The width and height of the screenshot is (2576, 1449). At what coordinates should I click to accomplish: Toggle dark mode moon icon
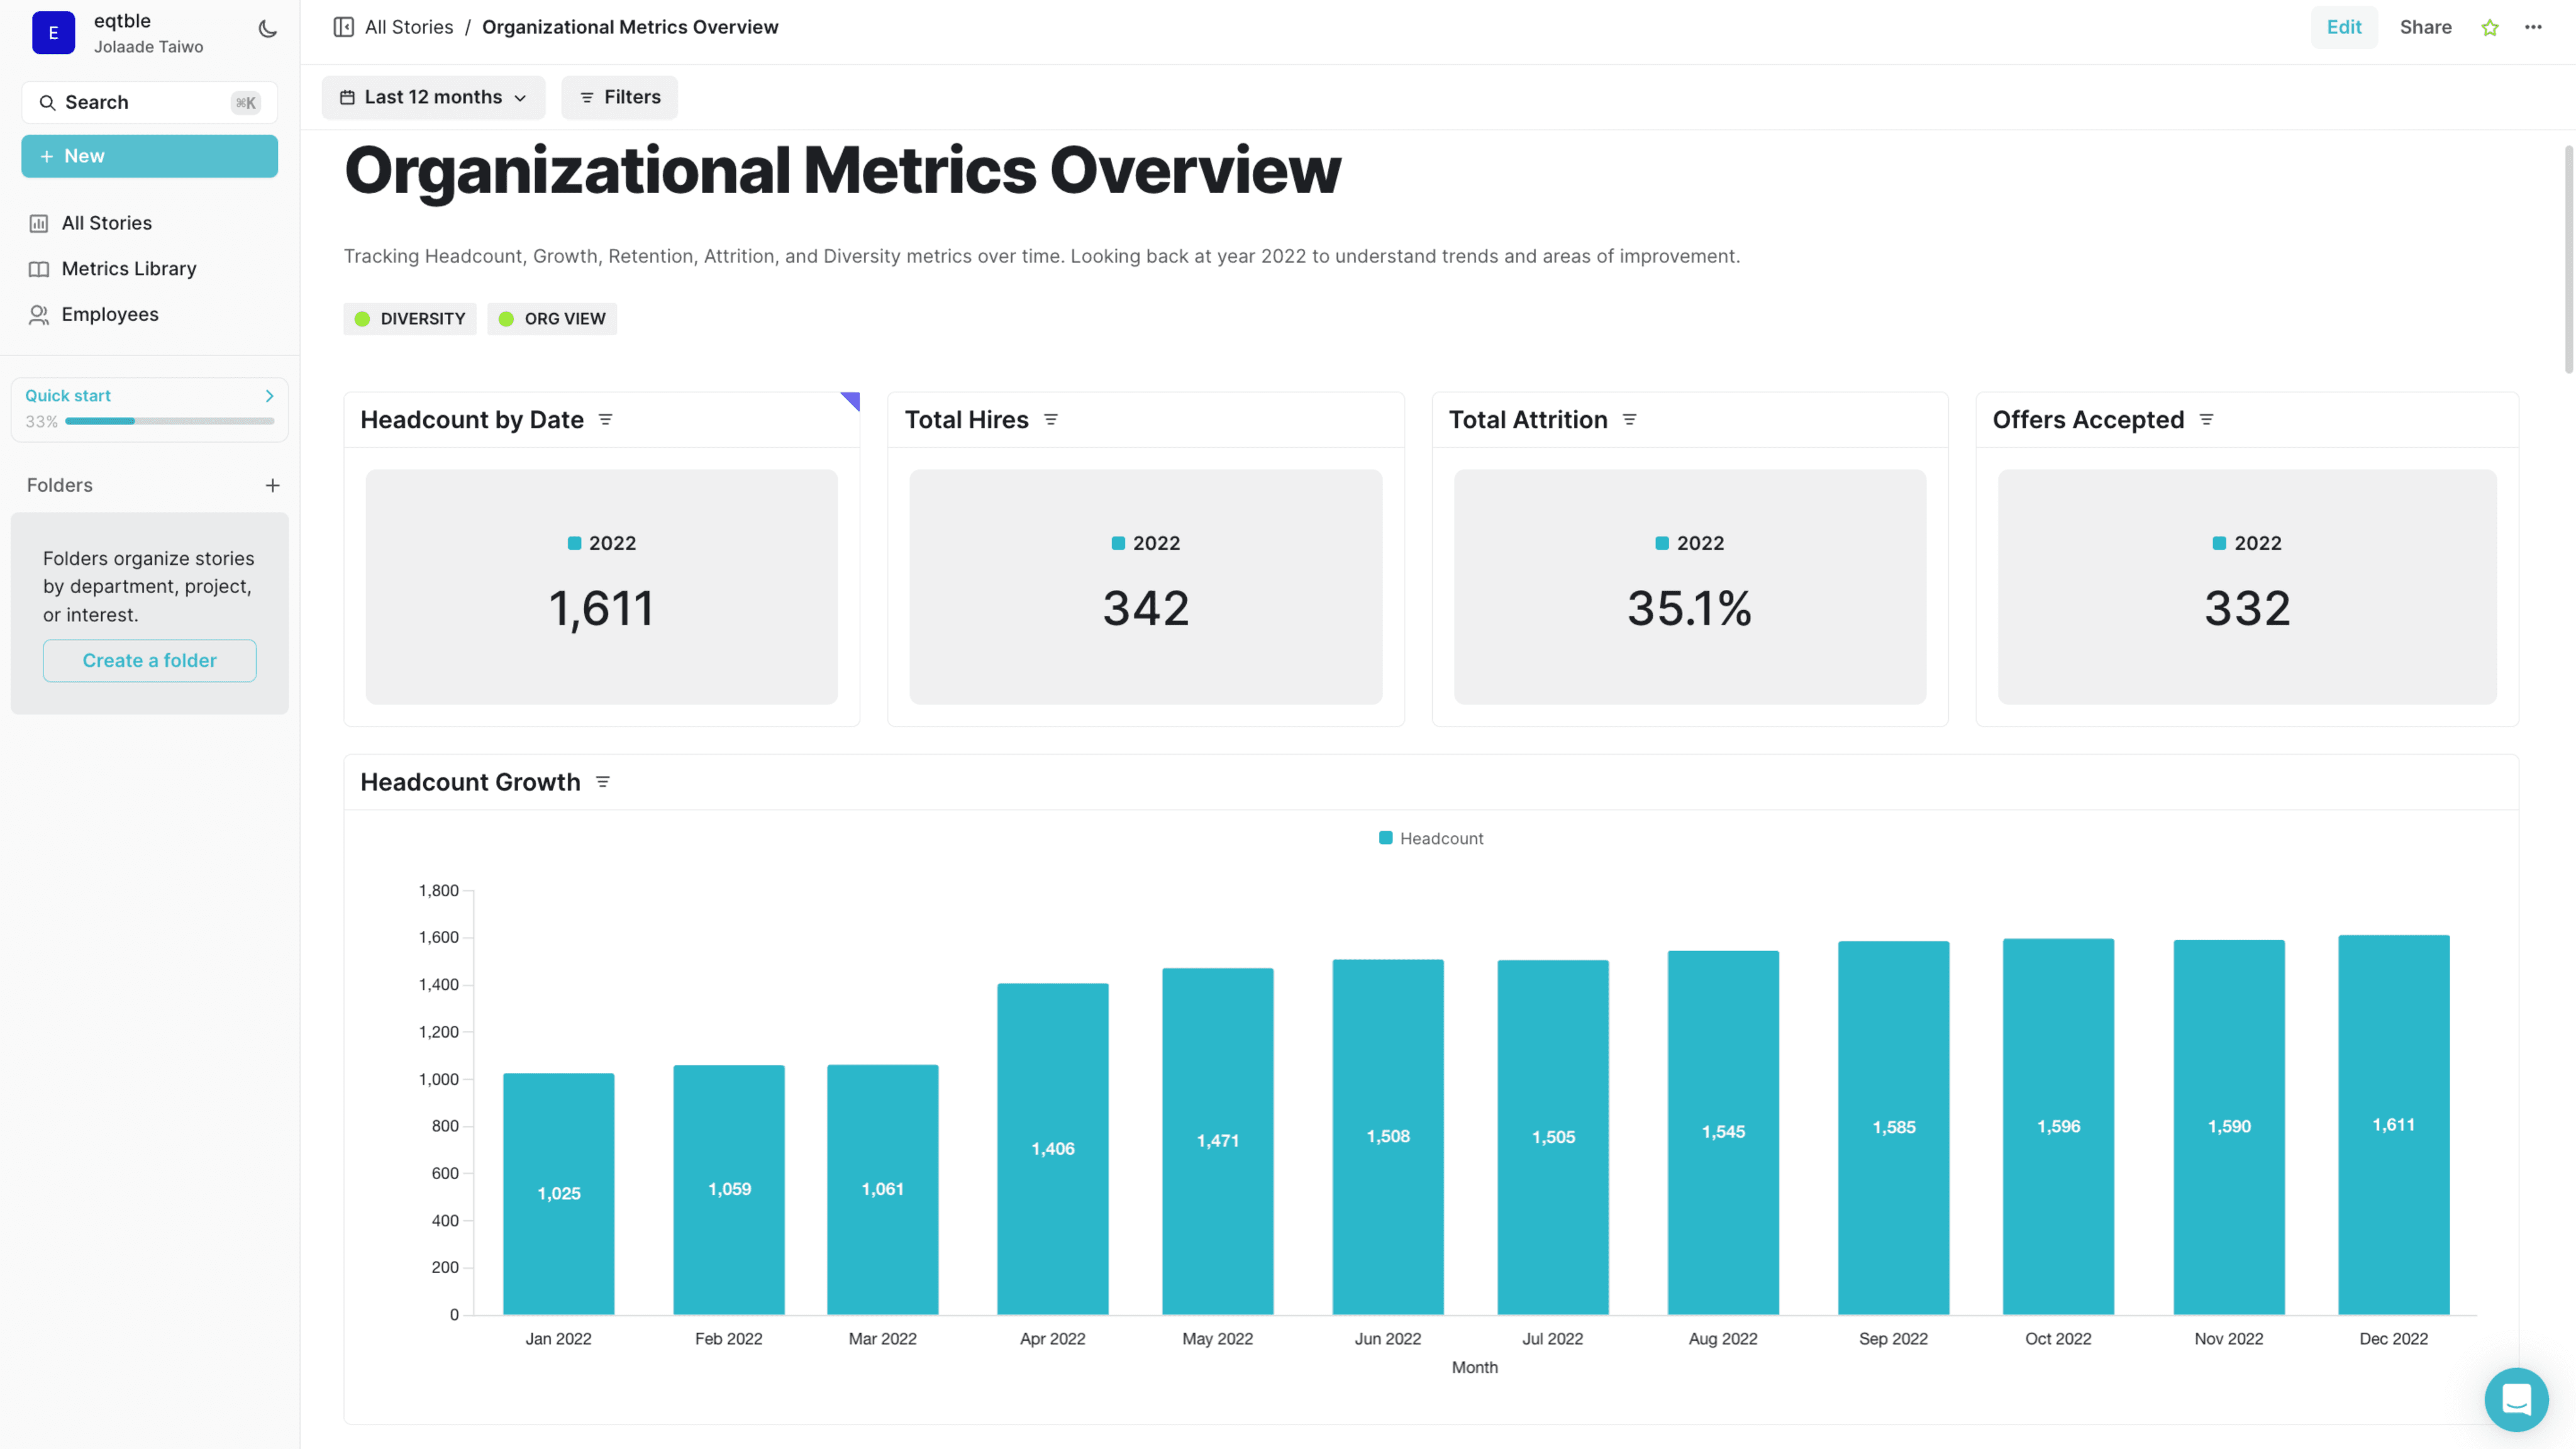pos(267,29)
